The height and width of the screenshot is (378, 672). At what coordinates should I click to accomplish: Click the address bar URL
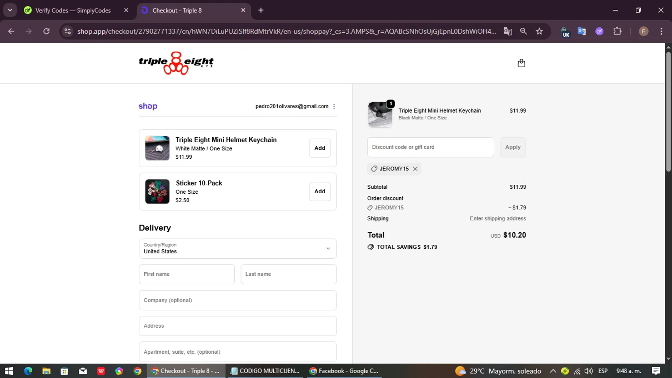287,31
